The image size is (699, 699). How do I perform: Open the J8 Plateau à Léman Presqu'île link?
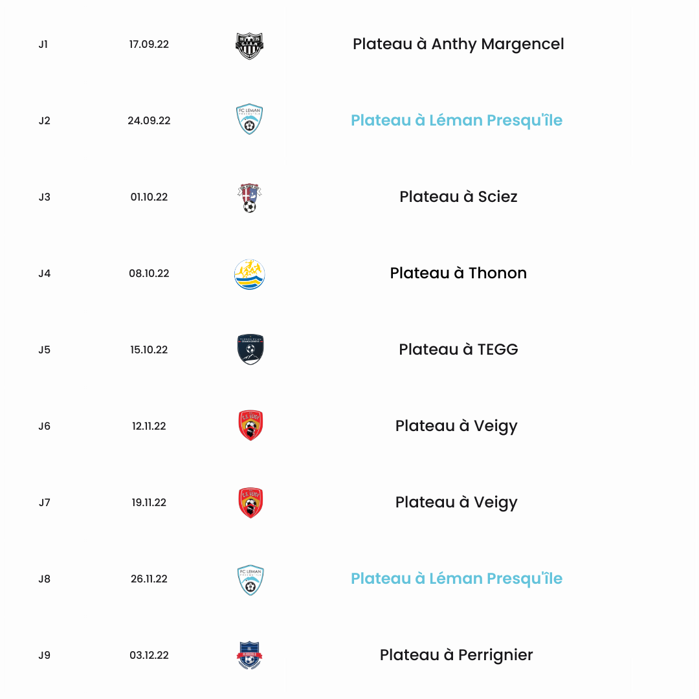point(456,579)
